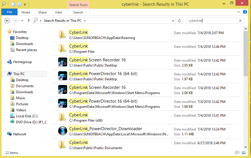Switch to Details view layout icon

coord(237,153)
